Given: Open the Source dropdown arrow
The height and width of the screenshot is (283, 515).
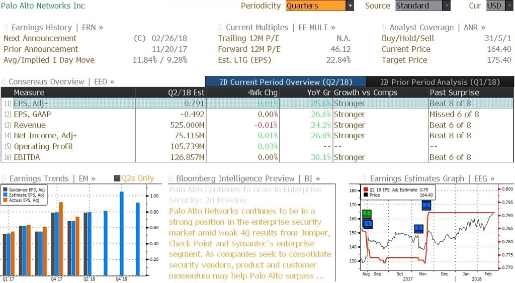Looking at the screenshot, I should [447, 6].
